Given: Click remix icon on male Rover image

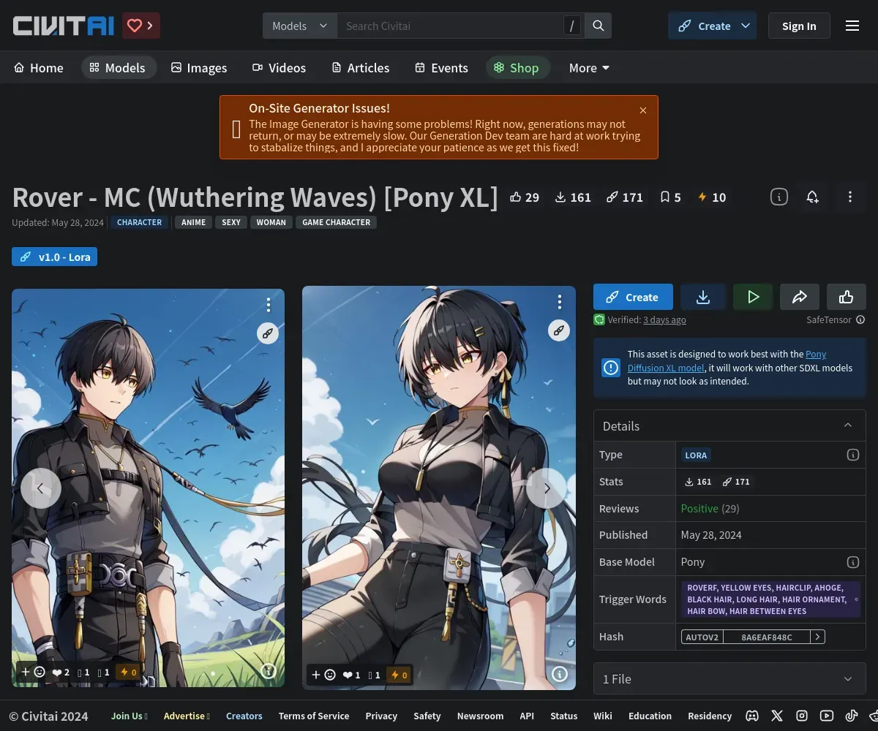Looking at the screenshot, I should [x=268, y=333].
